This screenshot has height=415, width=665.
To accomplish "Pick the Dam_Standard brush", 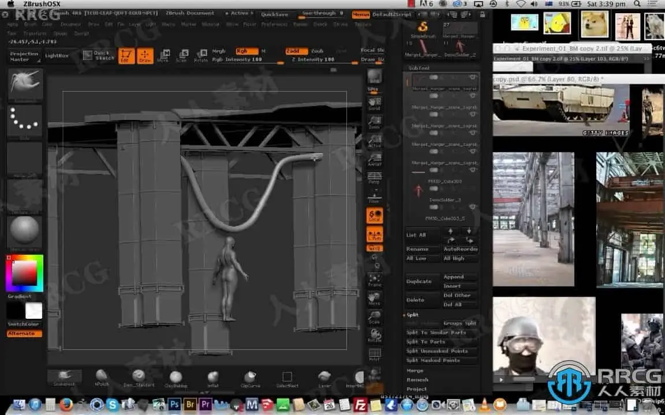I will tap(139, 378).
